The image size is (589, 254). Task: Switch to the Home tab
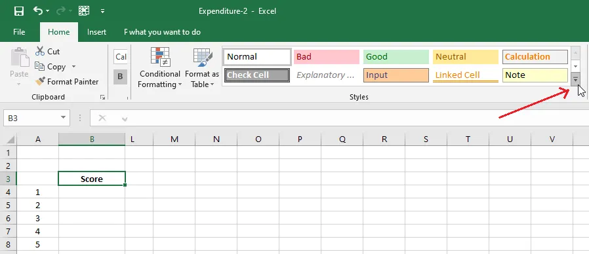[58, 32]
